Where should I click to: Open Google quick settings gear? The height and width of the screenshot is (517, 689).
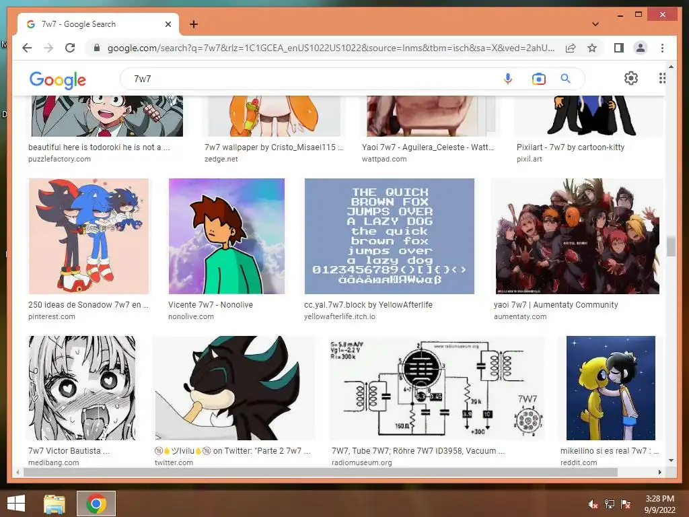631,78
